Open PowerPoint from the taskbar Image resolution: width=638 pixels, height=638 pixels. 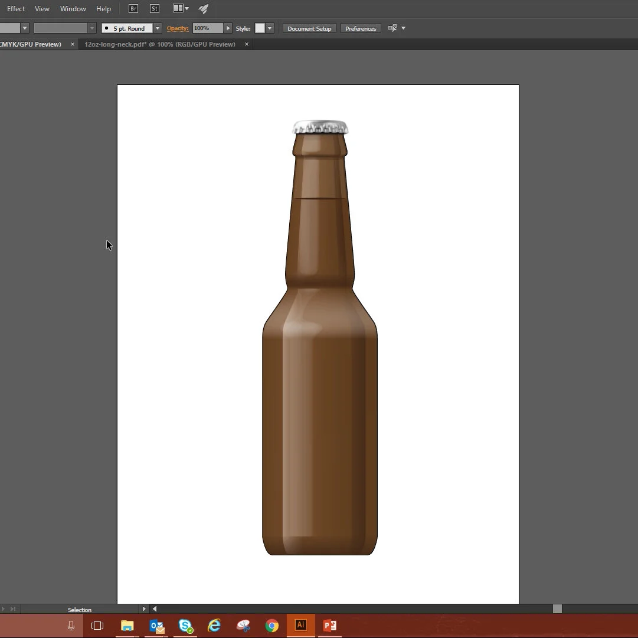329,626
